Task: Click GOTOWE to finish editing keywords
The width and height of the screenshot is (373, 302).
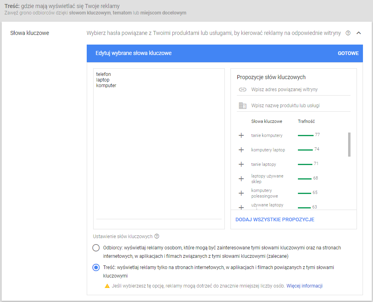Action: (348, 53)
